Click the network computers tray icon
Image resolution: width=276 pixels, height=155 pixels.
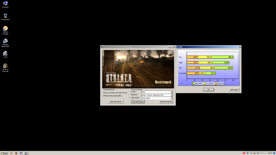coord(258,153)
